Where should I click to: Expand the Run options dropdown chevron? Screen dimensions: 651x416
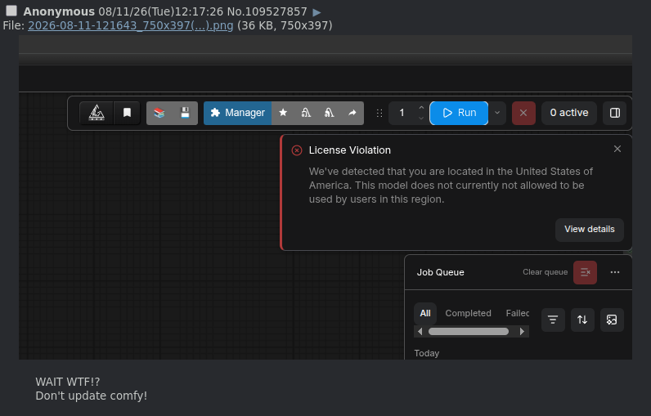click(497, 113)
